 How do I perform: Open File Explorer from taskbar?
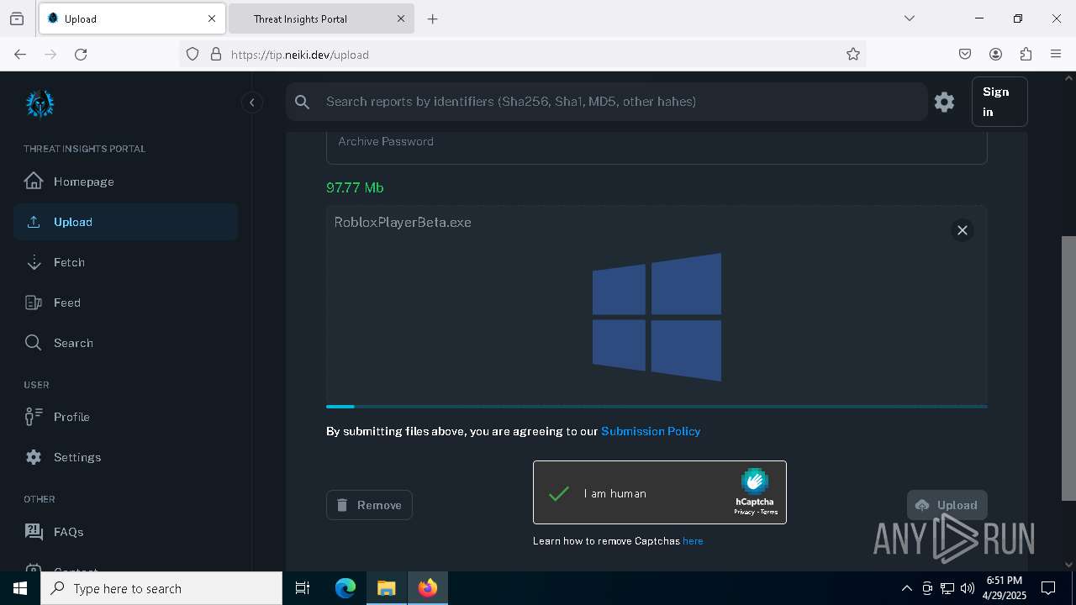(x=386, y=588)
